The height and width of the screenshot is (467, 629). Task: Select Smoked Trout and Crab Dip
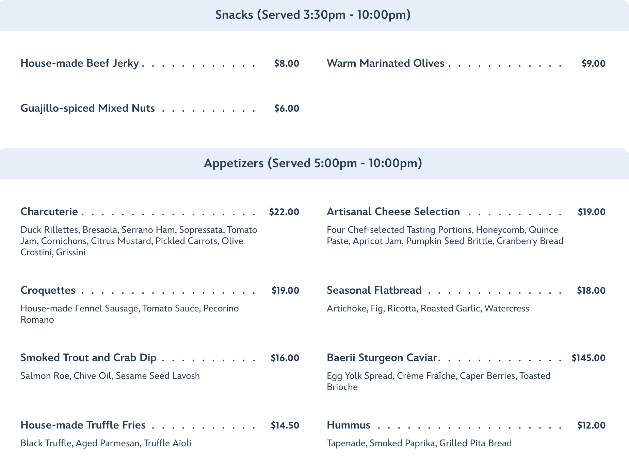[88, 358]
